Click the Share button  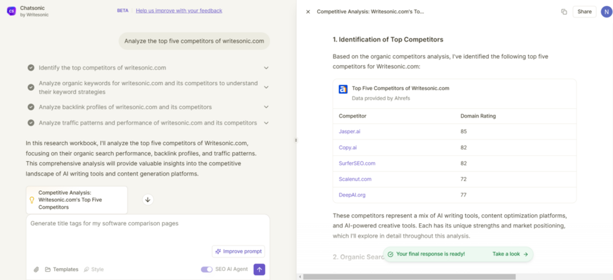click(584, 12)
